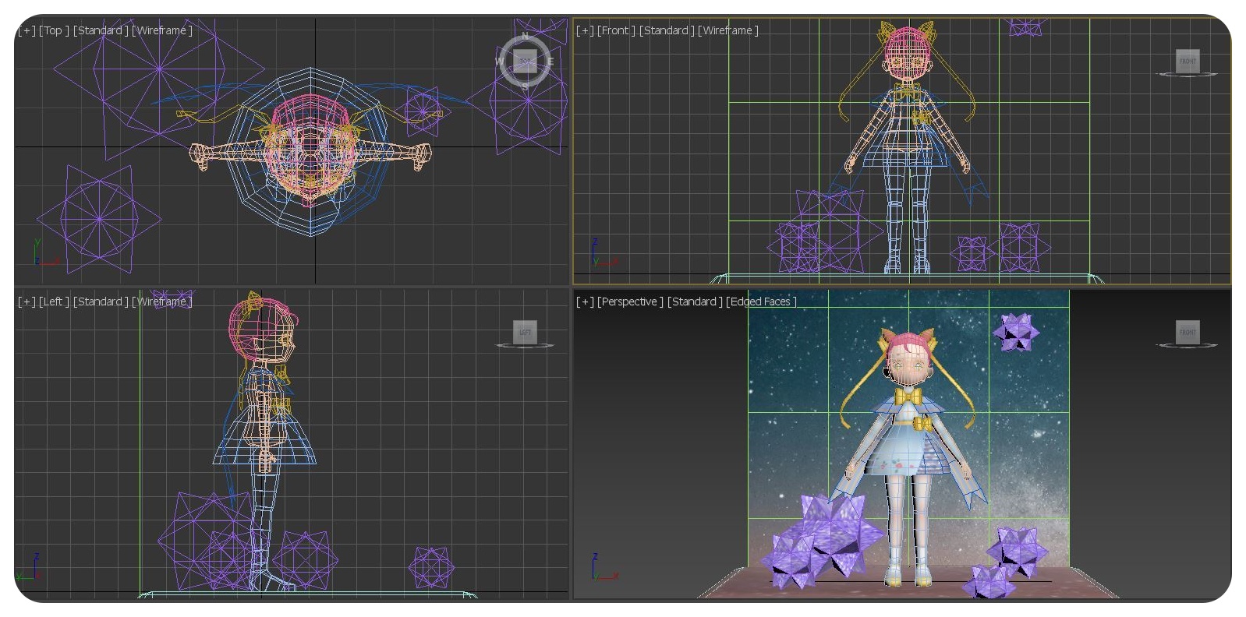Open the [Wireframe] shading menu in Left viewport
This screenshot has height=617, width=1246.
click(162, 301)
